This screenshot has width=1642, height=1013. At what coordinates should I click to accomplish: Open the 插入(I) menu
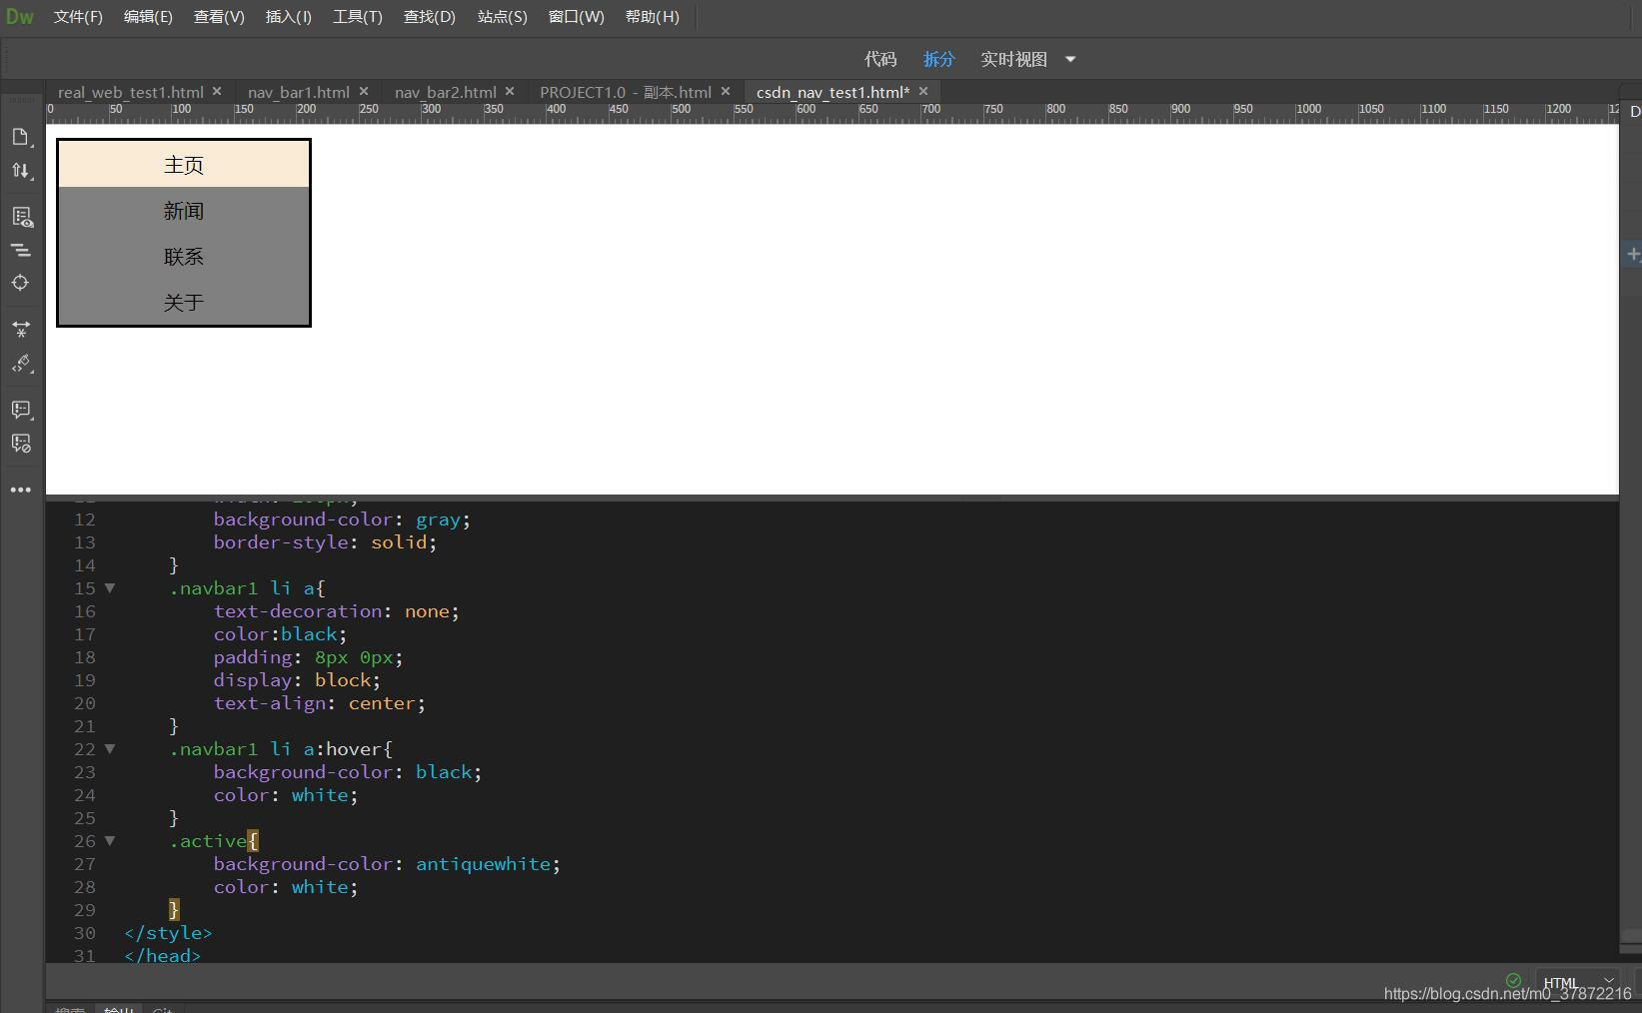point(289,17)
